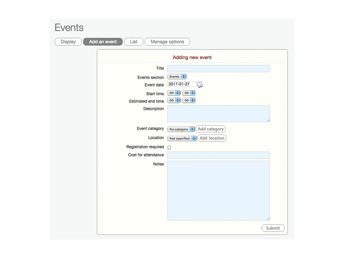Focus the Cost for attendance field
The height and width of the screenshot is (258, 344).
point(218,155)
